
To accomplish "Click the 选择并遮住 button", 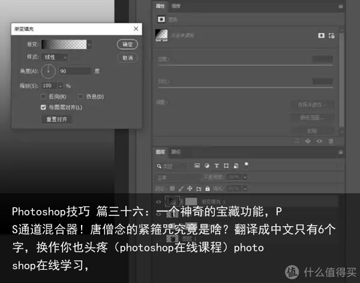I will click(x=312, y=105).
